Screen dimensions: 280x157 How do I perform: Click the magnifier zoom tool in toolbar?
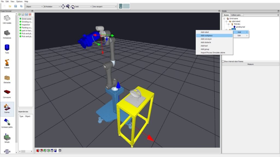[68, 6]
